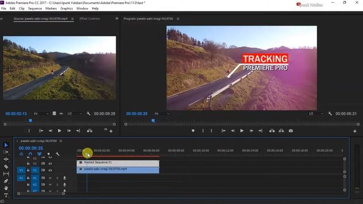Select the Pen tool
Viewport: 363px width, 204px height.
(6, 181)
